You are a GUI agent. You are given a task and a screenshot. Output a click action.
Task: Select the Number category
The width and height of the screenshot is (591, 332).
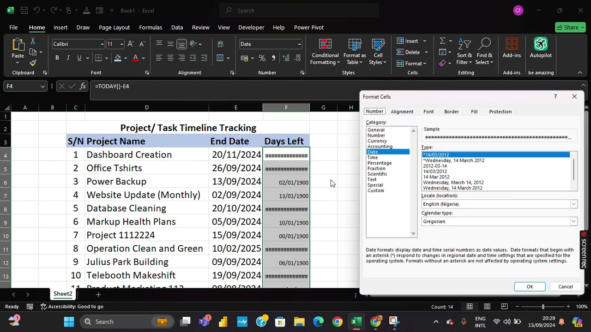point(376,136)
